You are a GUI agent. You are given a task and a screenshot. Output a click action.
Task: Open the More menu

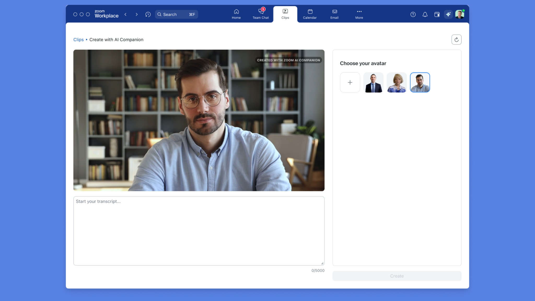pyautogui.click(x=359, y=14)
